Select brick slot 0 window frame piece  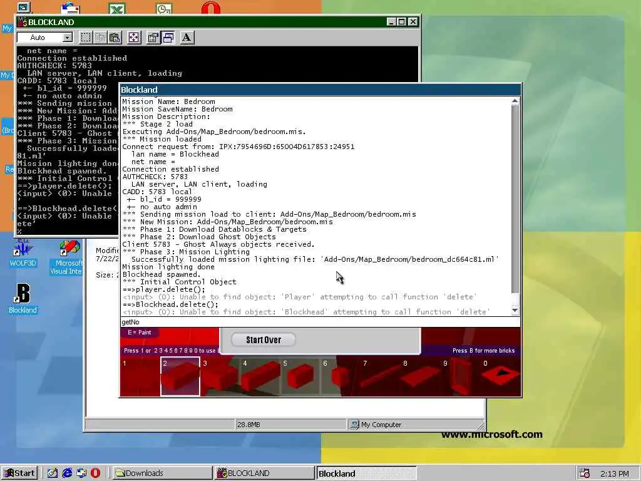(501, 376)
